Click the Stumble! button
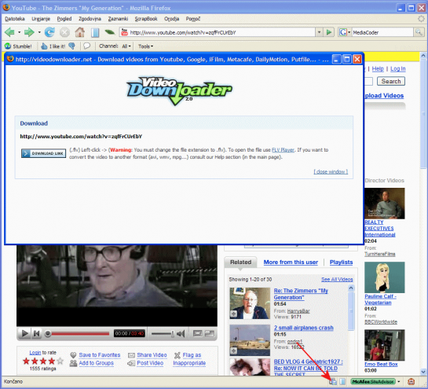The image size is (428, 389). 18,46
